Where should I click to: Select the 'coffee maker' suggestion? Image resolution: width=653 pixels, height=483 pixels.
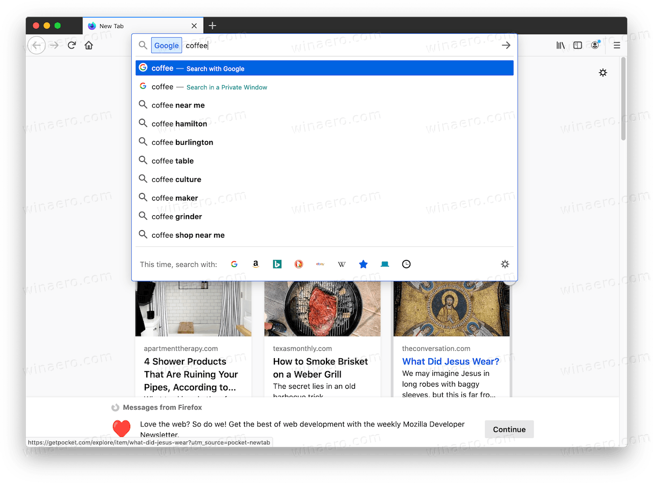pos(324,198)
